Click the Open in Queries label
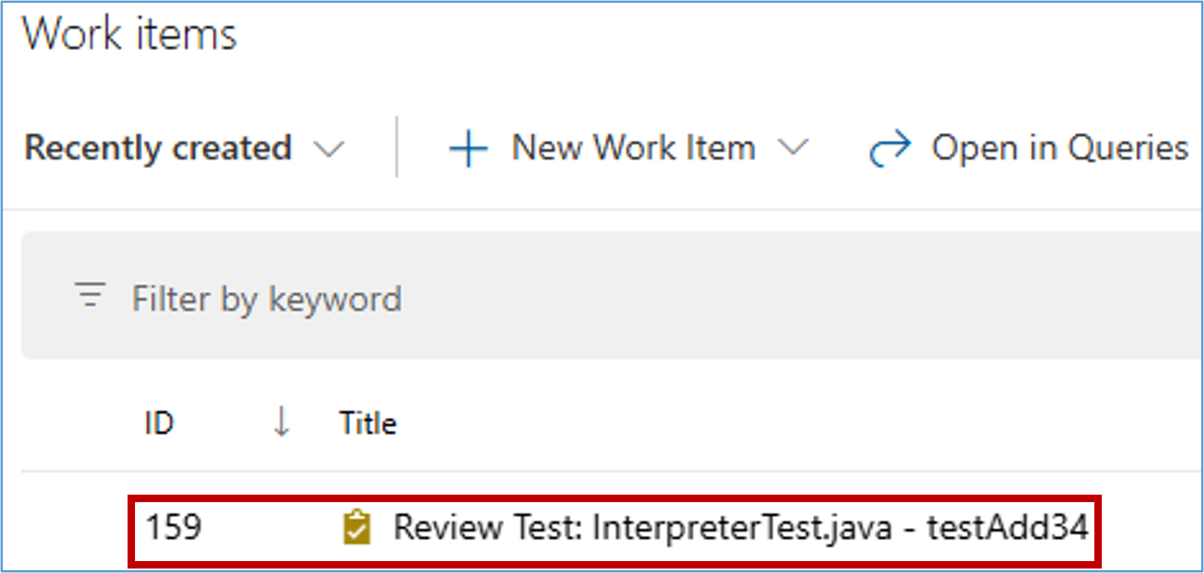 tap(1059, 148)
